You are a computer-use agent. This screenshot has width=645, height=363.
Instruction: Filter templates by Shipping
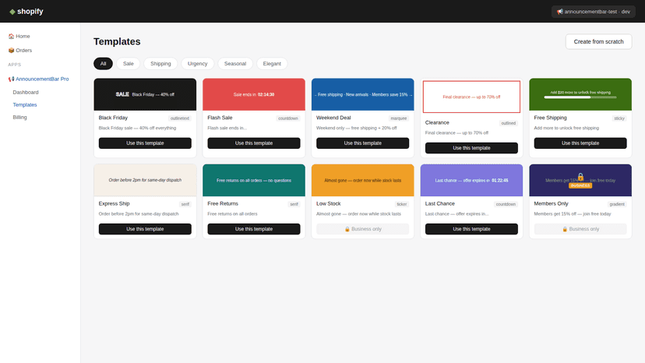pyautogui.click(x=160, y=63)
